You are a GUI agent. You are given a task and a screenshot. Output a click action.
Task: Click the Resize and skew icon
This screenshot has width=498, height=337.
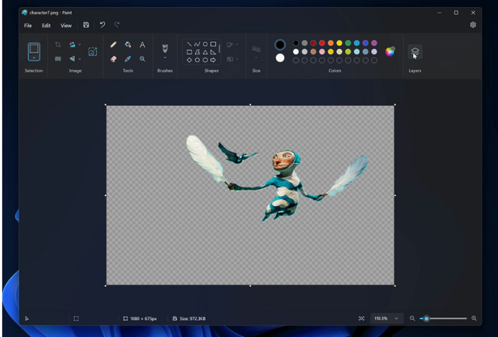pos(93,51)
